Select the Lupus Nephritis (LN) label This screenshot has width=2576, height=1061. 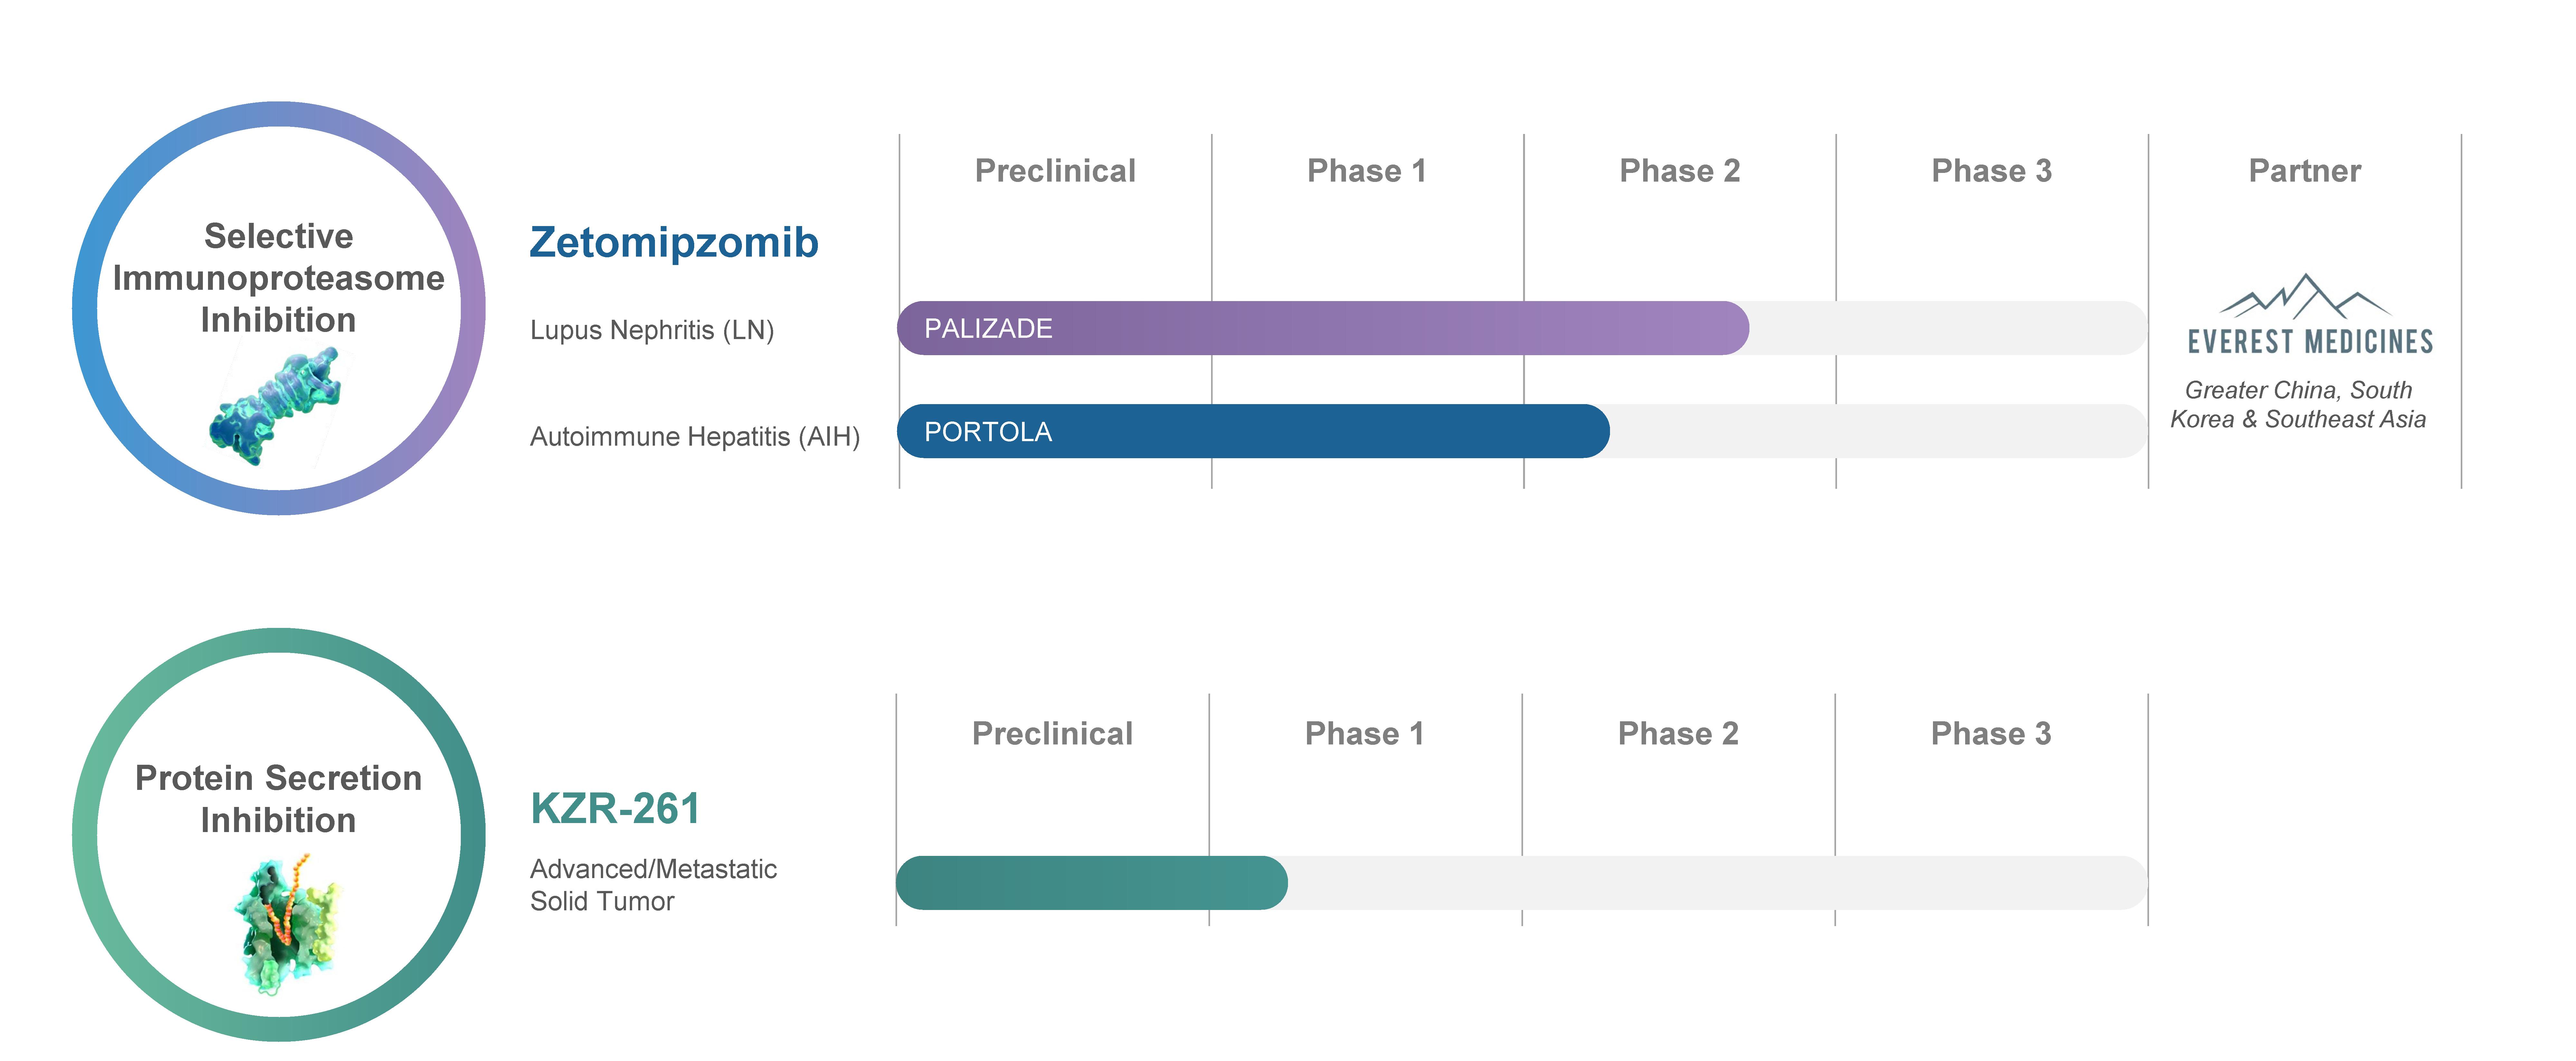[652, 330]
